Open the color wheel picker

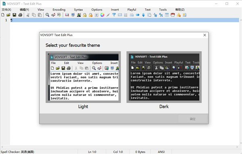coord(102,15)
